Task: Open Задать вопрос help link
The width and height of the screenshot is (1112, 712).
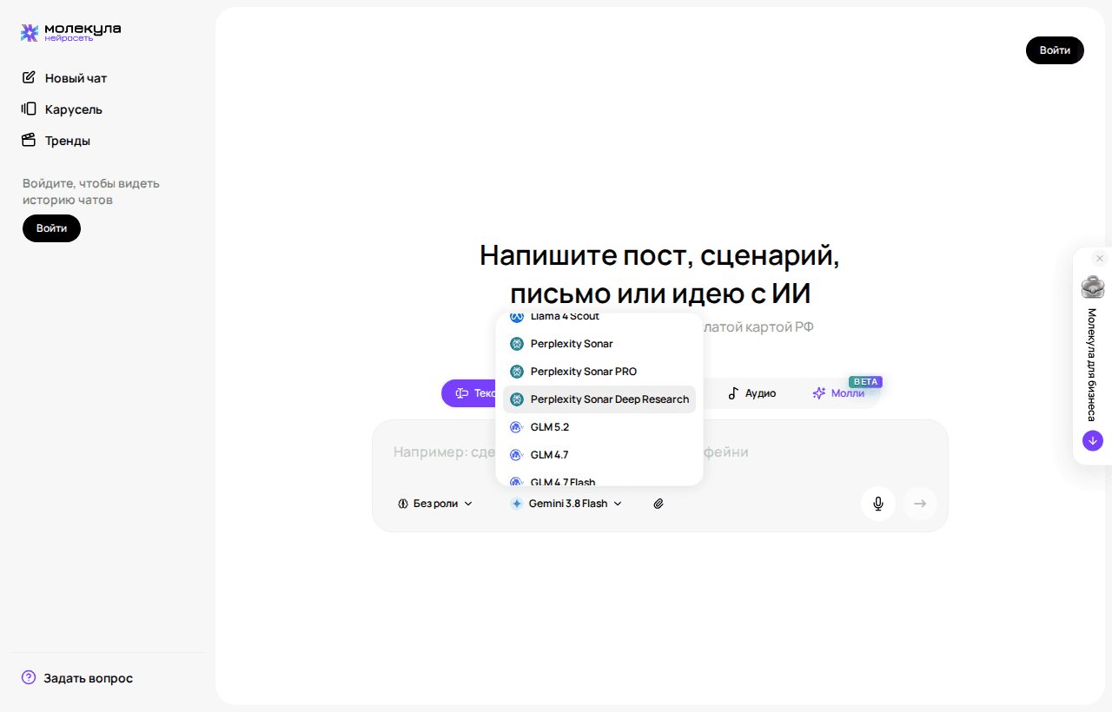Action: pyautogui.click(x=77, y=677)
